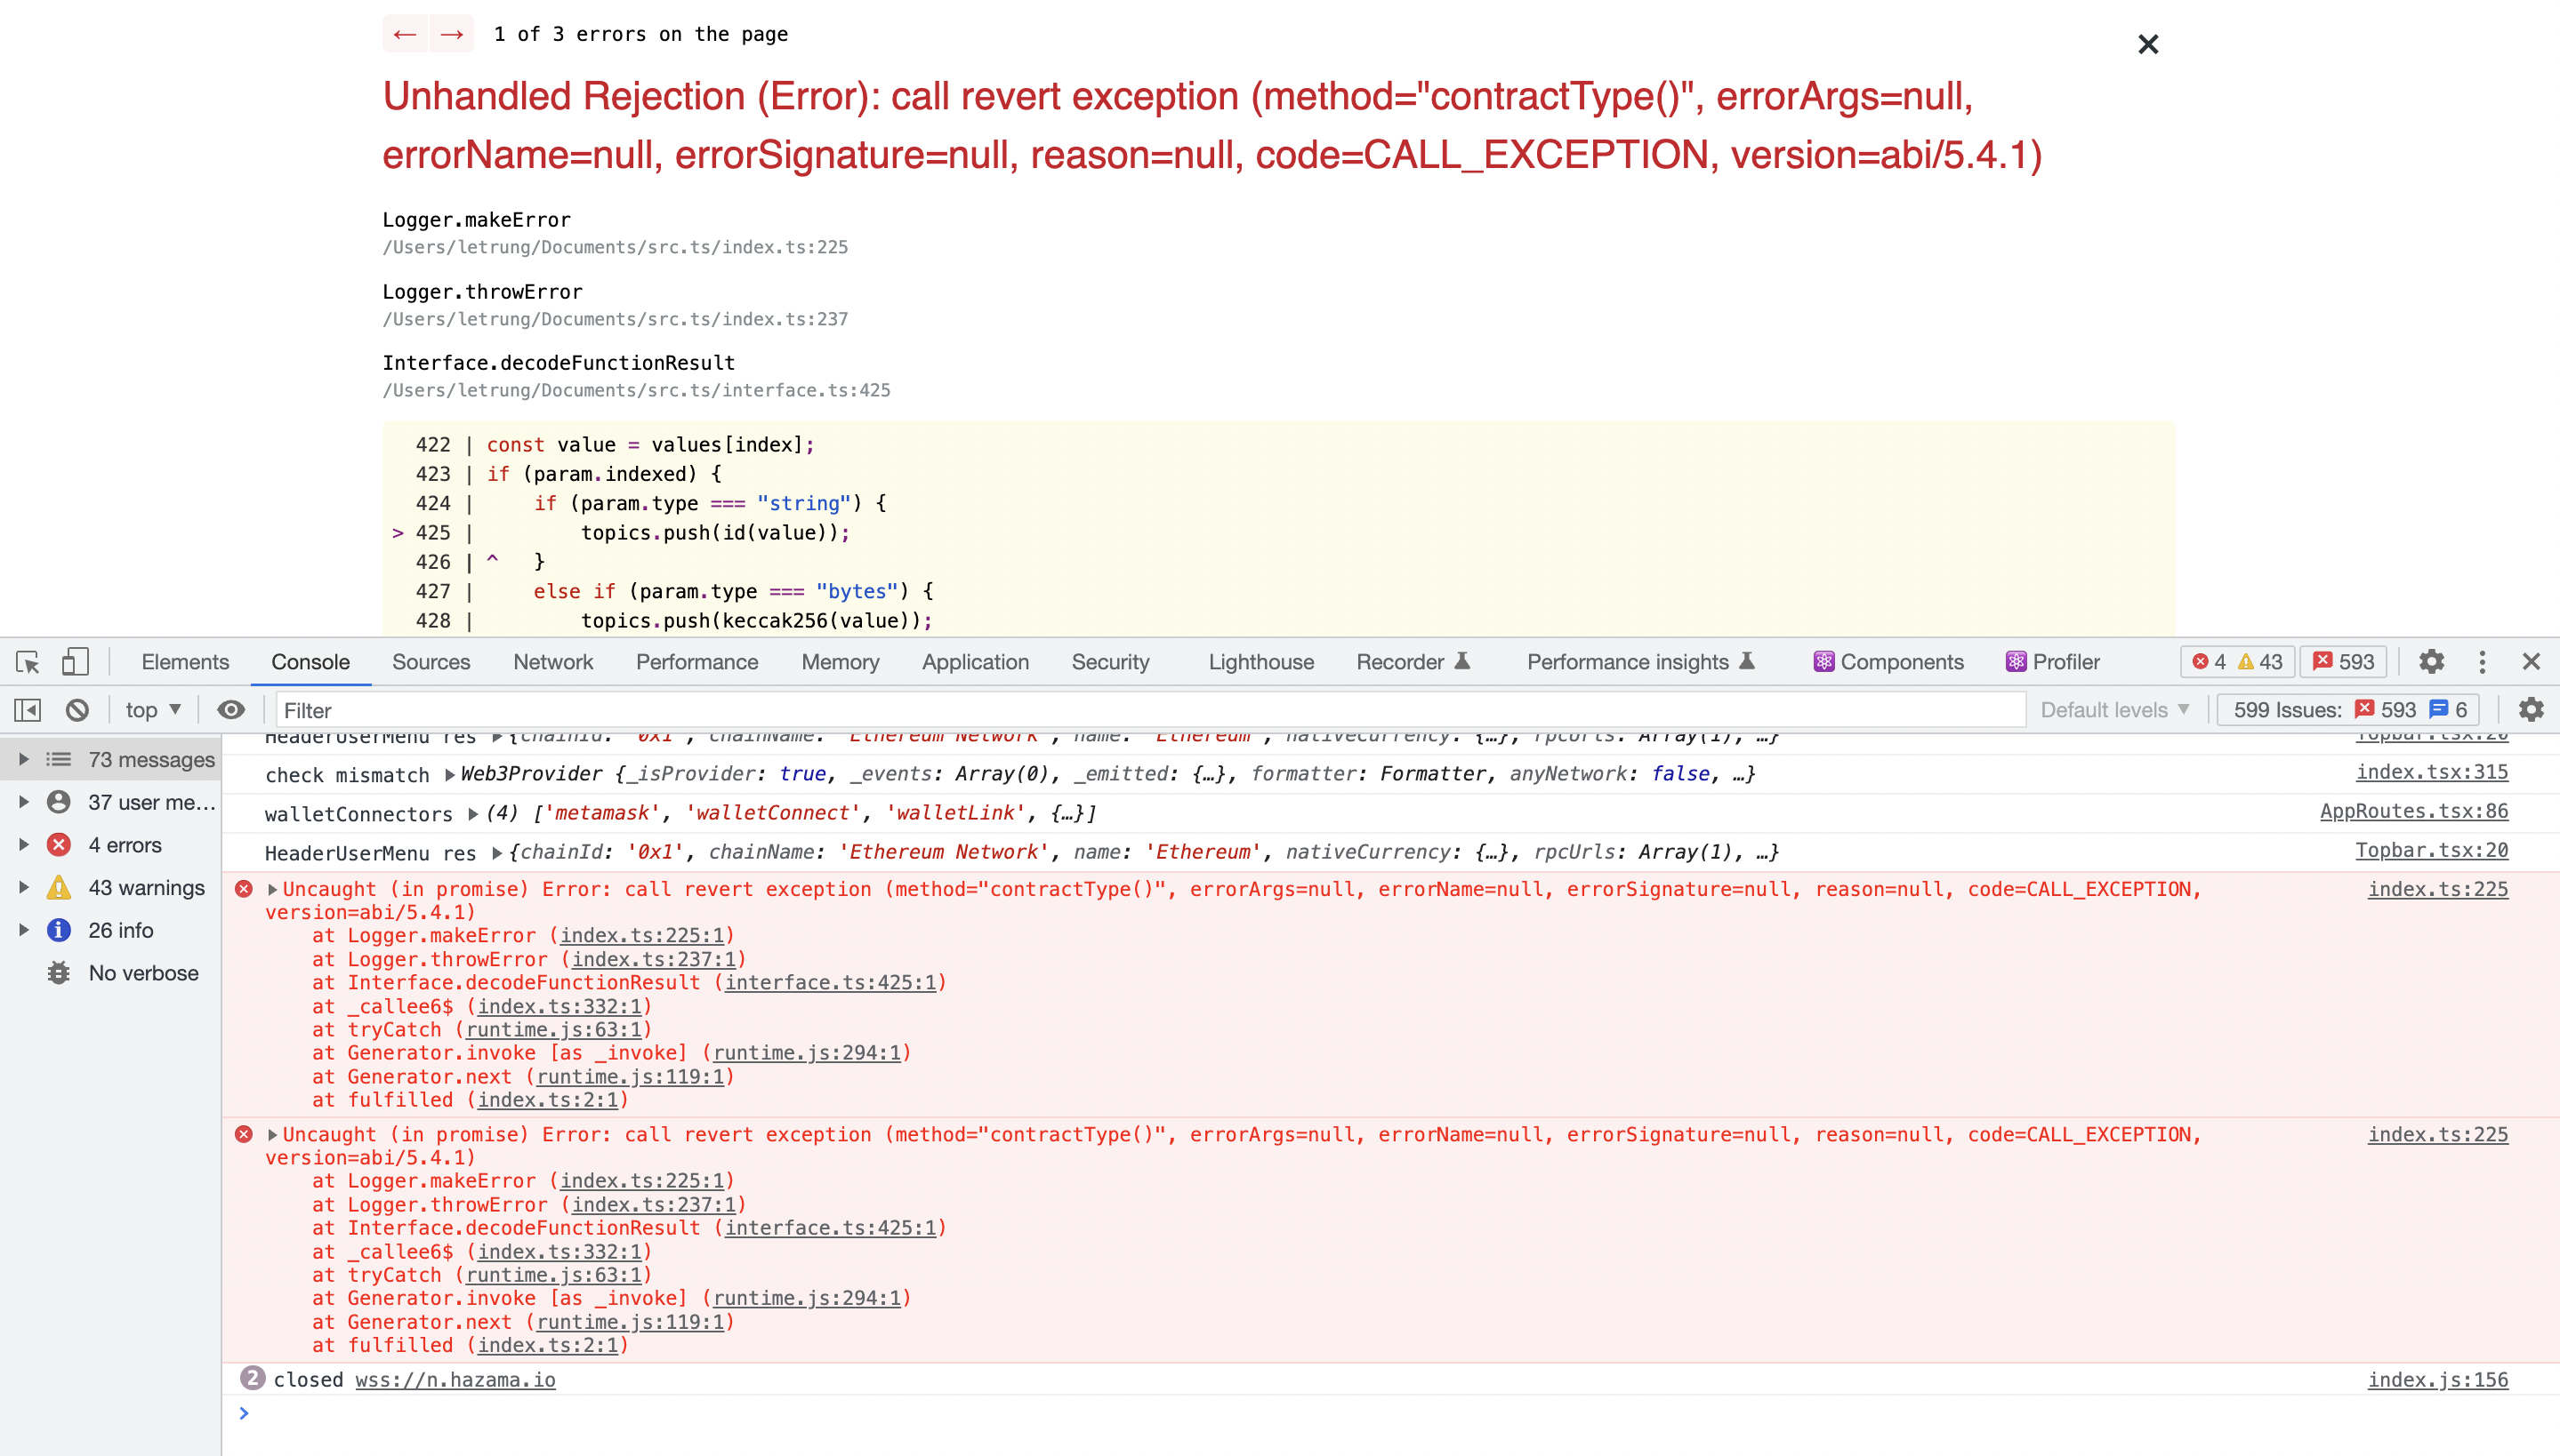Click the wss://n.hazama.io link
Viewport: 2560px width, 1456px height.
[x=455, y=1380]
